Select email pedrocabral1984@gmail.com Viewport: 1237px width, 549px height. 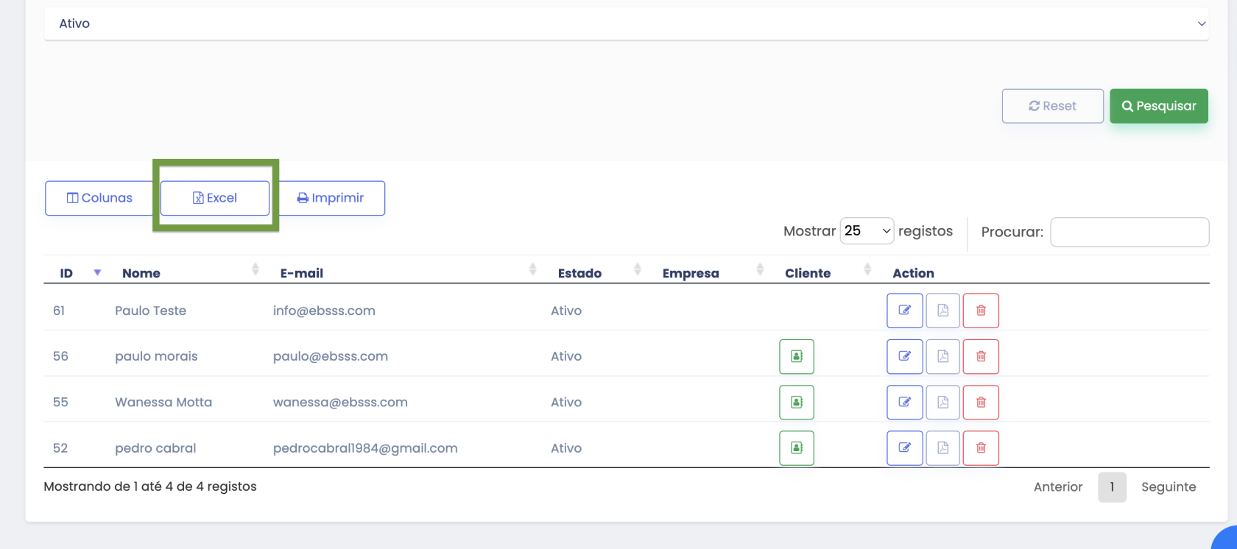[x=365, y=448]
